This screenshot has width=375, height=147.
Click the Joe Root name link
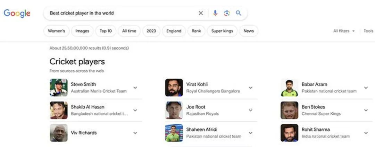coord(196,107)
